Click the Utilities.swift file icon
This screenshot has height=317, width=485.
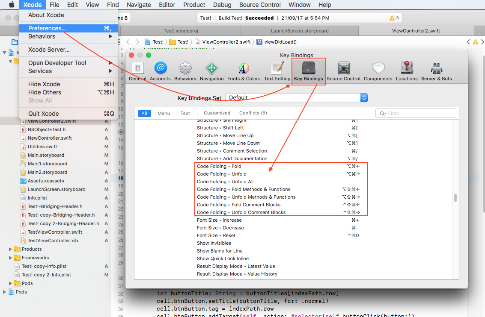23,147
